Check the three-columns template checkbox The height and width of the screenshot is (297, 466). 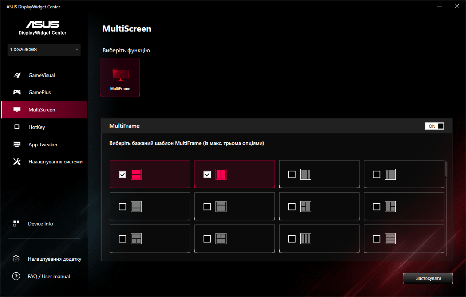292,239
